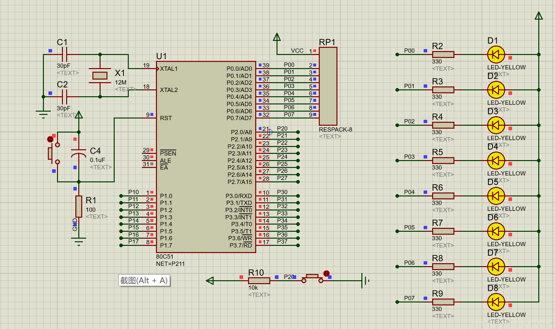Click the D3 yellow LED symbol

point(496,125)
